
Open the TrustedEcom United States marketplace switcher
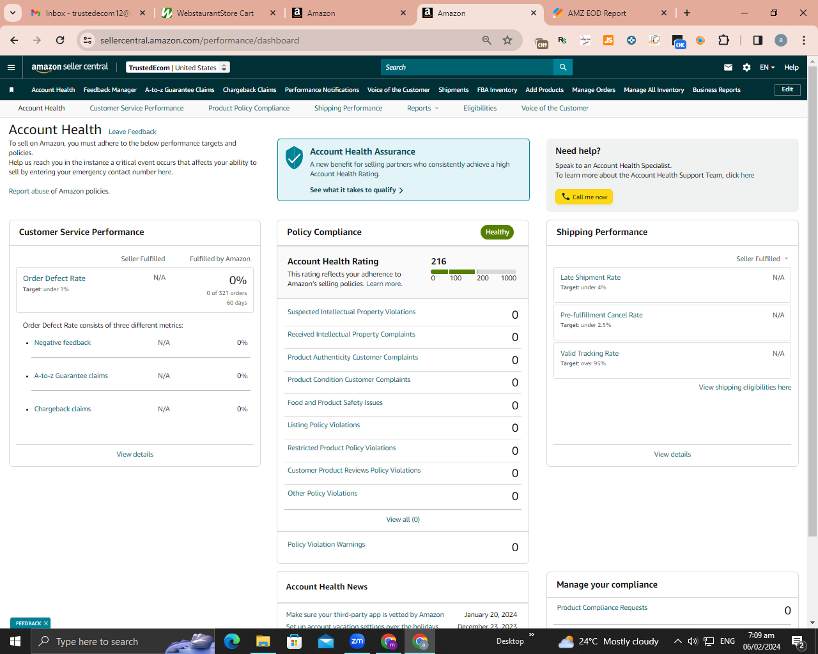point(178,68)
